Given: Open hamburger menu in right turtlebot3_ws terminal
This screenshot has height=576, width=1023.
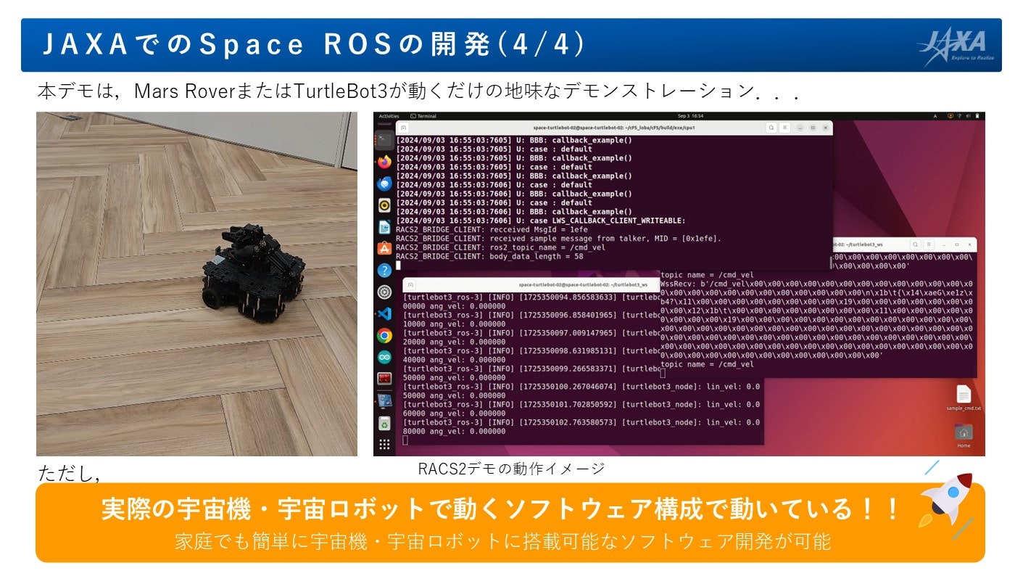Looking at the screenshot, I should (x=929, y=244).
